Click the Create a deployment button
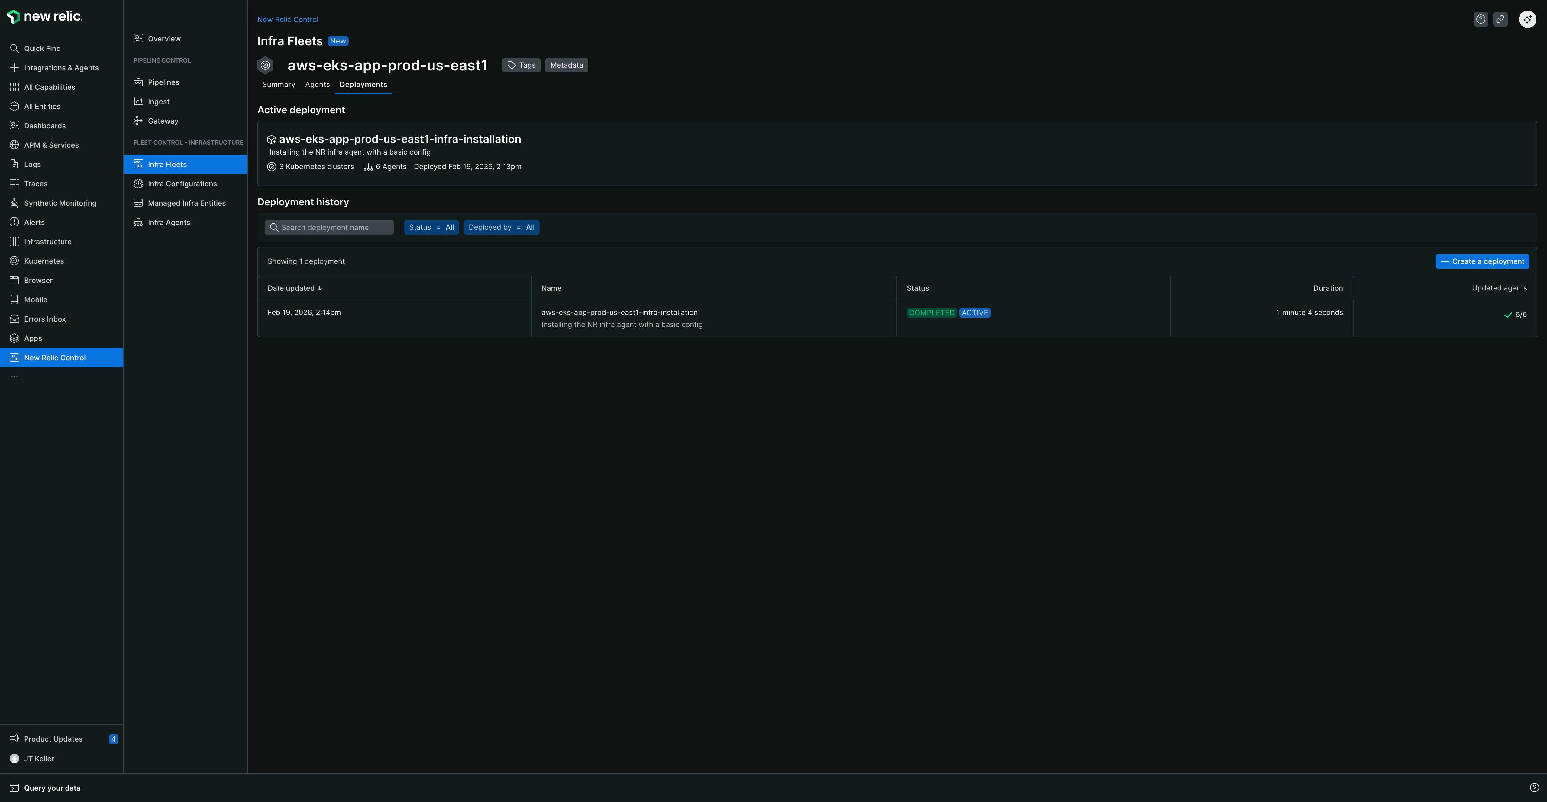 [1481, 261]
